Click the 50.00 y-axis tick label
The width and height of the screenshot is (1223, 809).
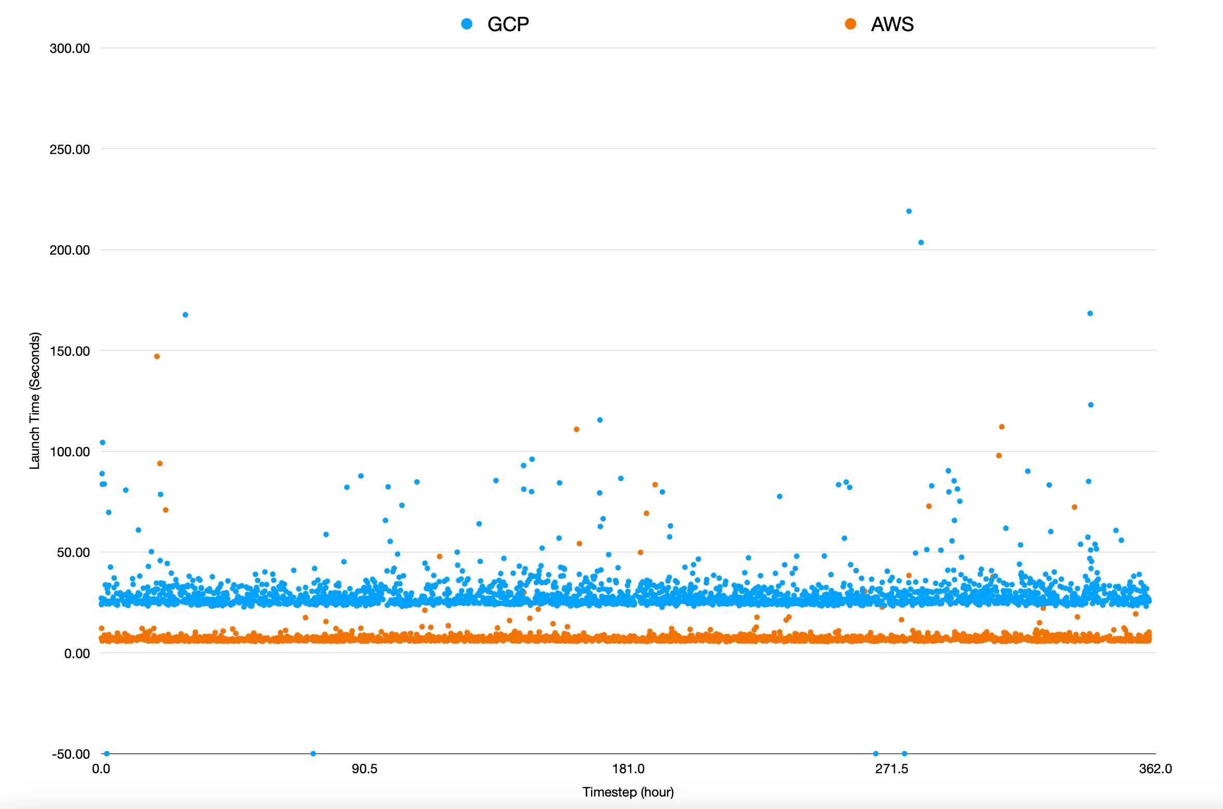[x=73, y=552]
